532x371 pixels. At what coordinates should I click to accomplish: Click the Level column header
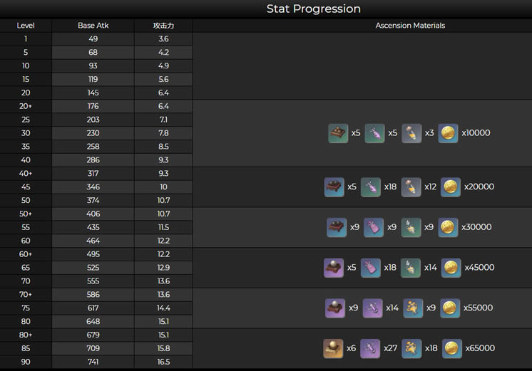point(26,26)
